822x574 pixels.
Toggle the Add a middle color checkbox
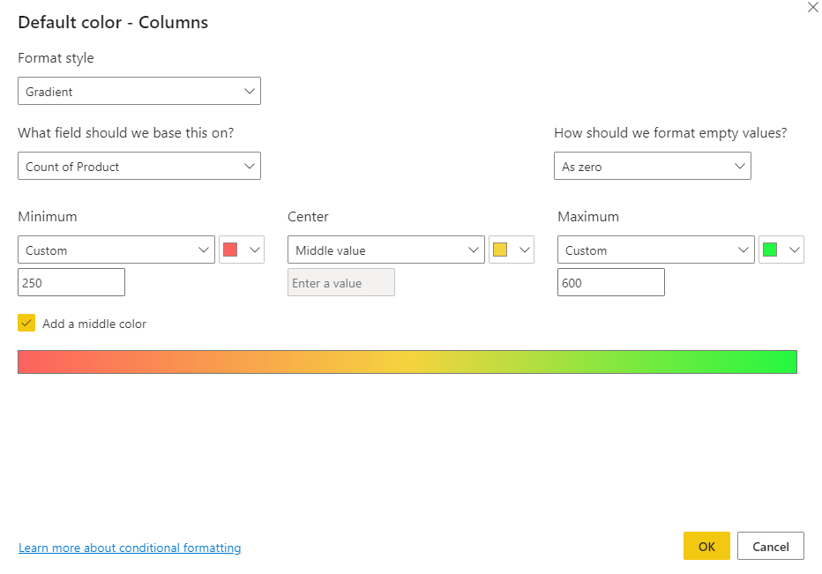coord(26,324)
